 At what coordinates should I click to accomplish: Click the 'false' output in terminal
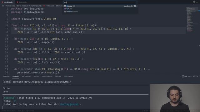(6, 88)
